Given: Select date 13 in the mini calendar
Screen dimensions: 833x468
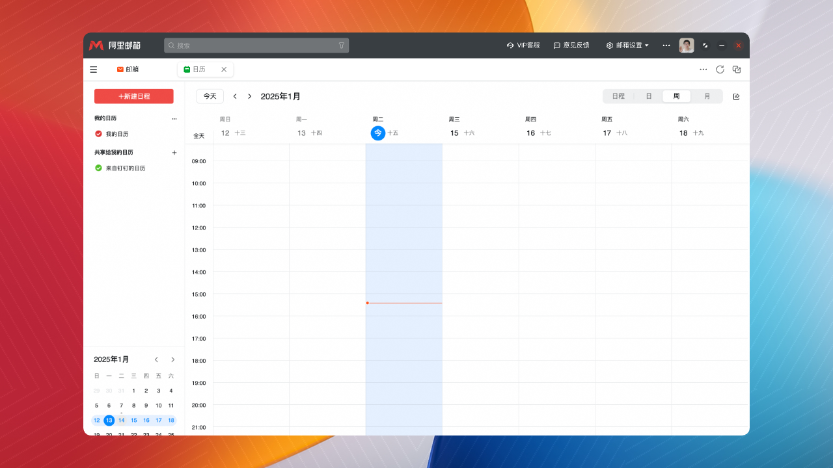Looking at the screenshot, I should (x=109, y=421).
